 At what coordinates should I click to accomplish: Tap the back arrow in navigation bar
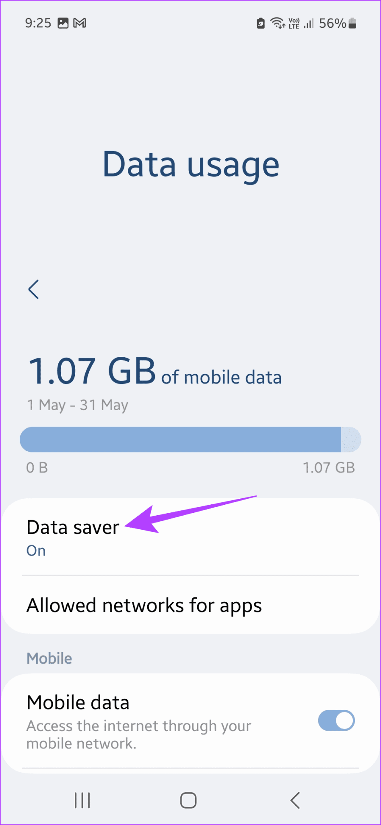pyautogui.click(x=295, y=800)
